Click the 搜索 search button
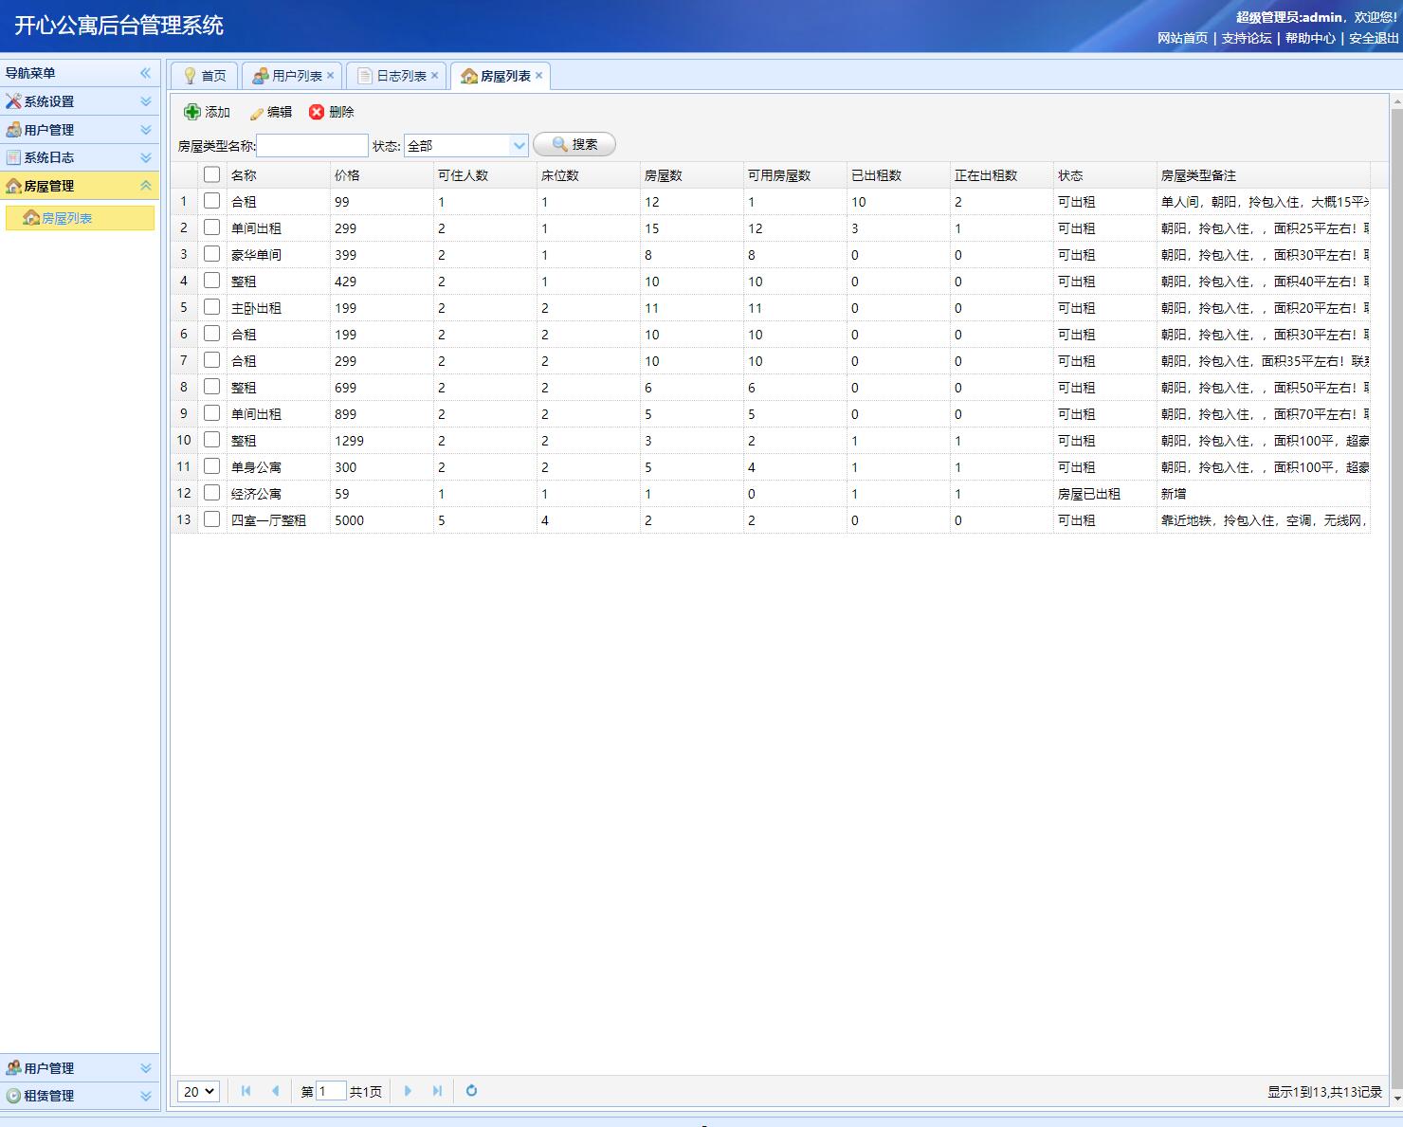Image resolution: width=1403 pixels, height=1127 pixels. (x=574, y=144)
